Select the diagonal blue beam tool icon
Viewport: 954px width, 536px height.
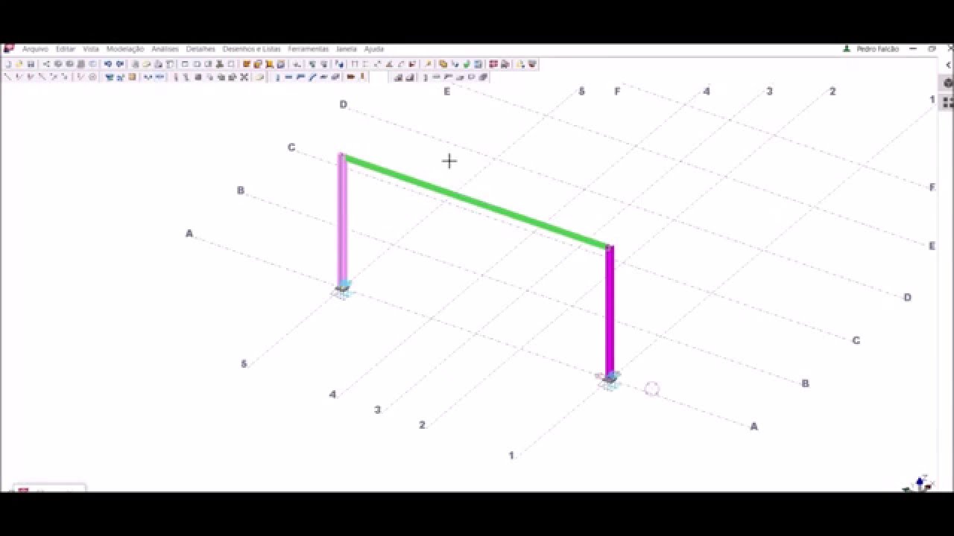point(313,77)
